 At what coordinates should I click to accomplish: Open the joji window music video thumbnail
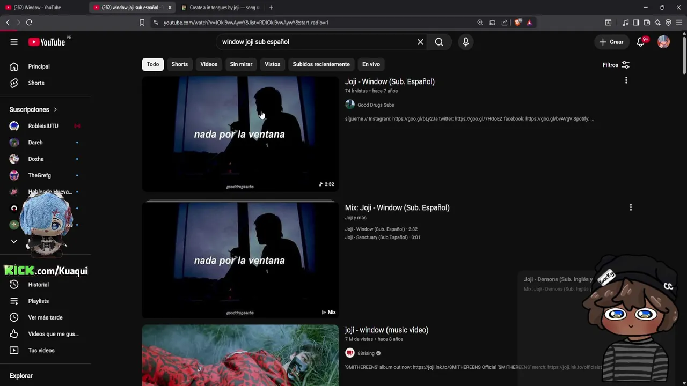click(x=240, y=355)
